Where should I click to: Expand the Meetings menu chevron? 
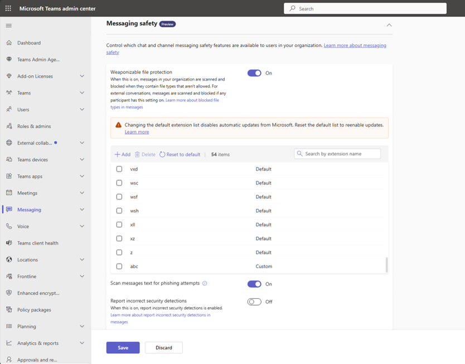click(x=82, y=193)
